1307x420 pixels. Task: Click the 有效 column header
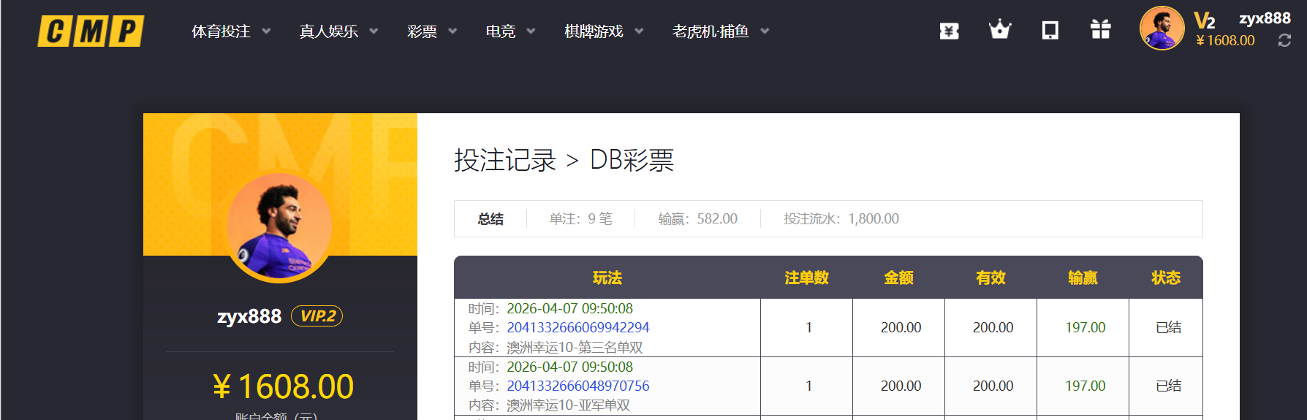click(991, 278)
